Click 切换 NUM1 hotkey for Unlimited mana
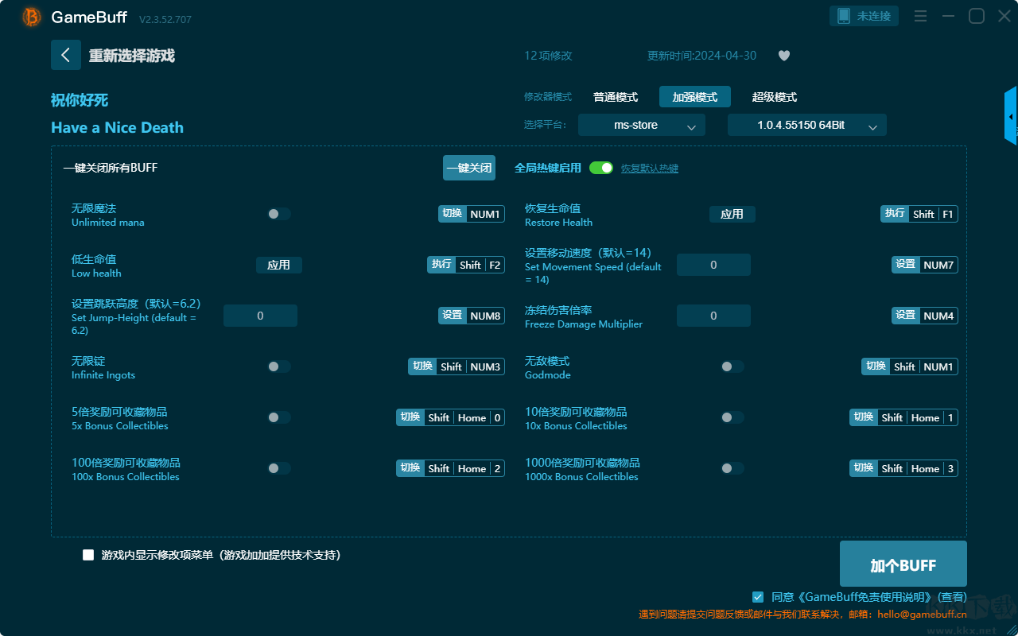Screen dimensions: 1018x636 pos(472,214)
